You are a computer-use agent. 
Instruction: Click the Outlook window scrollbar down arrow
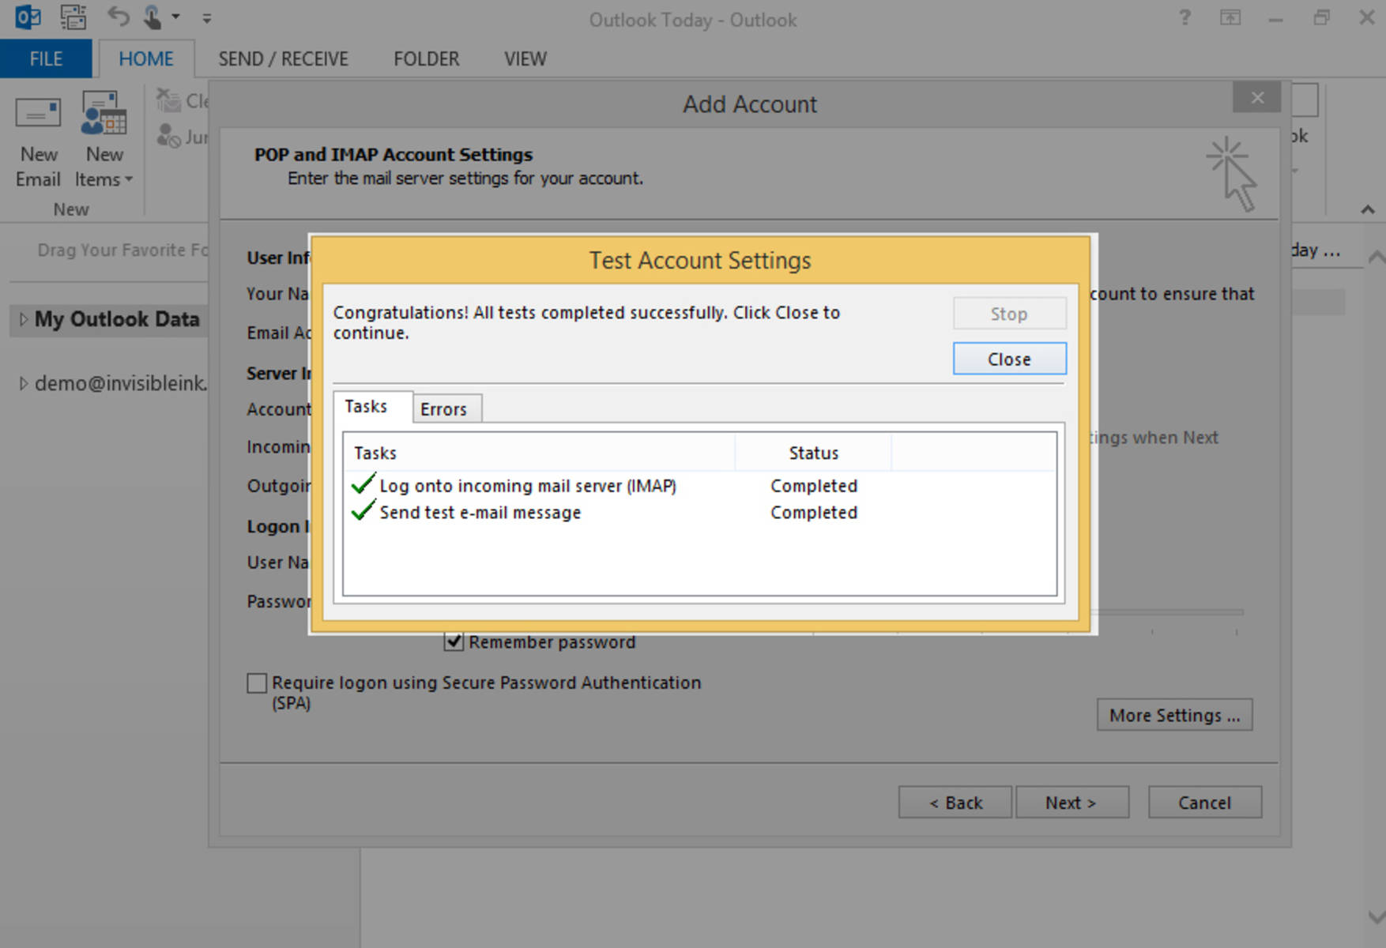click(x=1376, y=917)
